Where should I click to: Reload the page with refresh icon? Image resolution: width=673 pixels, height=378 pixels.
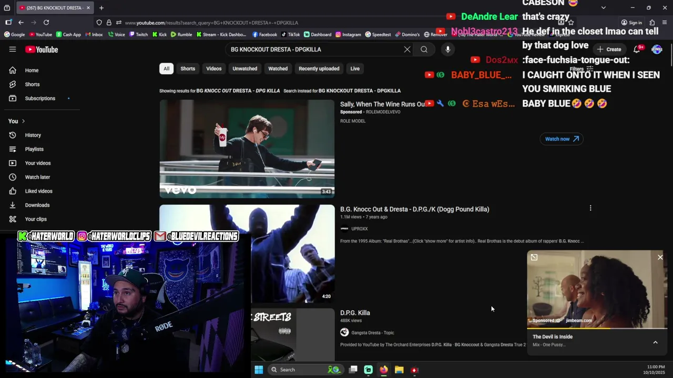[46, 23]
